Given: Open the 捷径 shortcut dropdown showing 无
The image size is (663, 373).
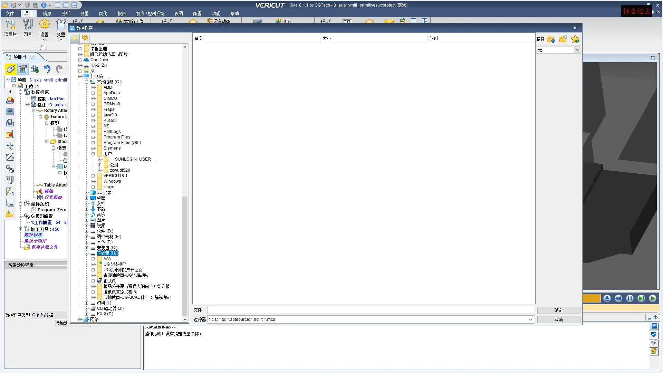Looking at the screenshot, I should (x=558, y=50).
